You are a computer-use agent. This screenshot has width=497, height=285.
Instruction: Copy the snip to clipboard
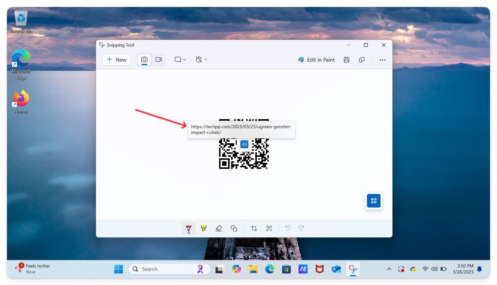click(x=362, y=60)
